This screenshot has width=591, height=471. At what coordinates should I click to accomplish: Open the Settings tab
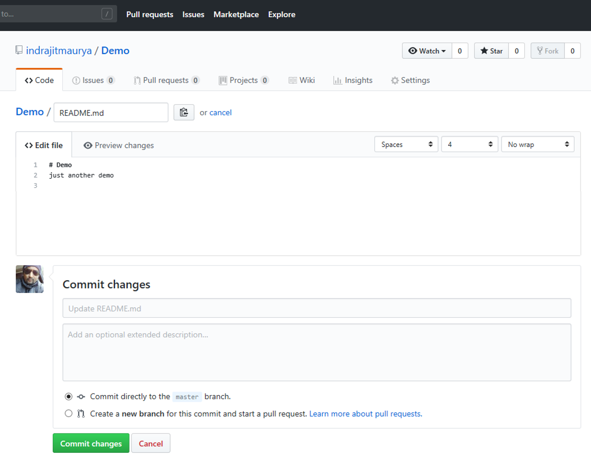(411, 80)
